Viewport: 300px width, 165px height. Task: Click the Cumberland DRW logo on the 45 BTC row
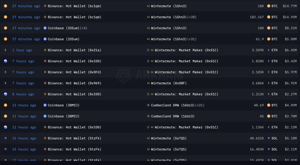148,116
